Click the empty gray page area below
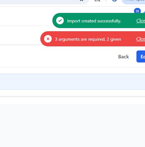145x147 pixels. click(72, 125)
